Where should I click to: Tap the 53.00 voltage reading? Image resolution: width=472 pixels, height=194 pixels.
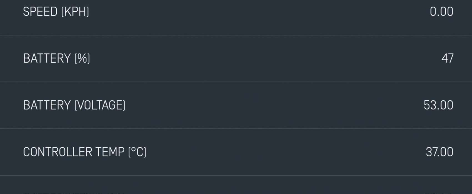coord(438,105)
